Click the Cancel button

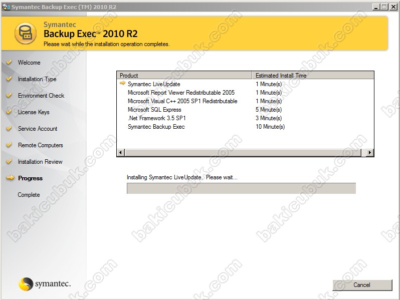click(362, 285)
